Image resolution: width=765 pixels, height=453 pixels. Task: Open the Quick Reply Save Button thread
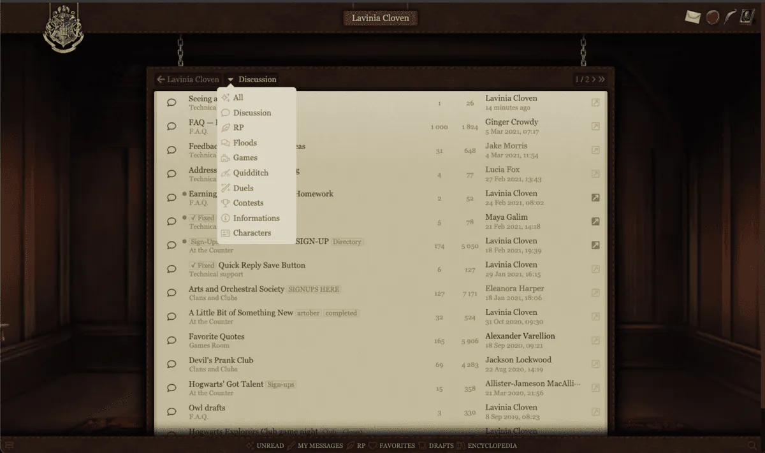262,265
